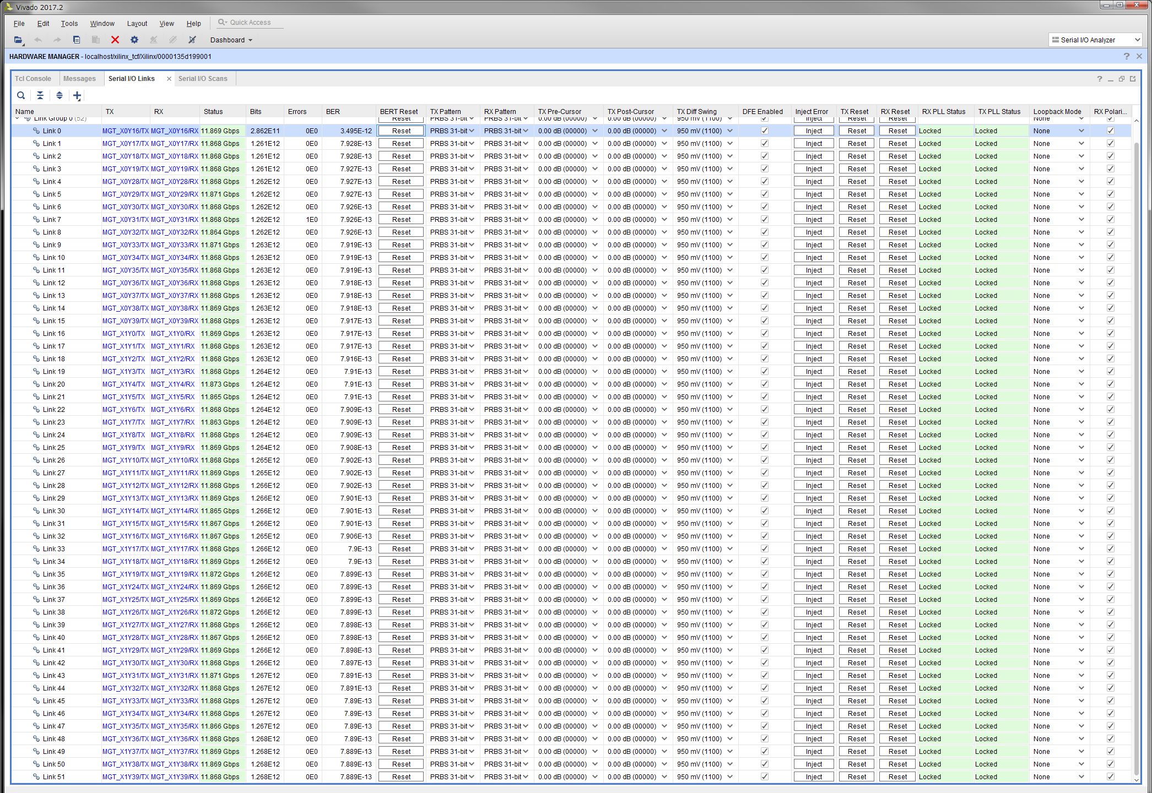Open the Serial I/O Analyzer layout dropdown
This screenshot has width=1152, height=793.
(1095, 40)
